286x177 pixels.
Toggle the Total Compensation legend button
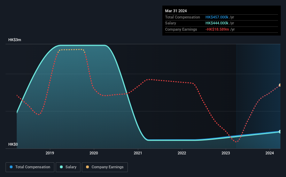(30, 167)
